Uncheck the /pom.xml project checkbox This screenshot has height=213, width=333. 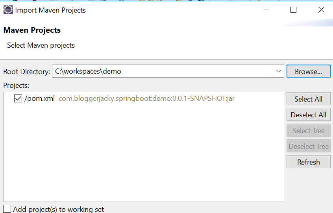coord(18,99)
